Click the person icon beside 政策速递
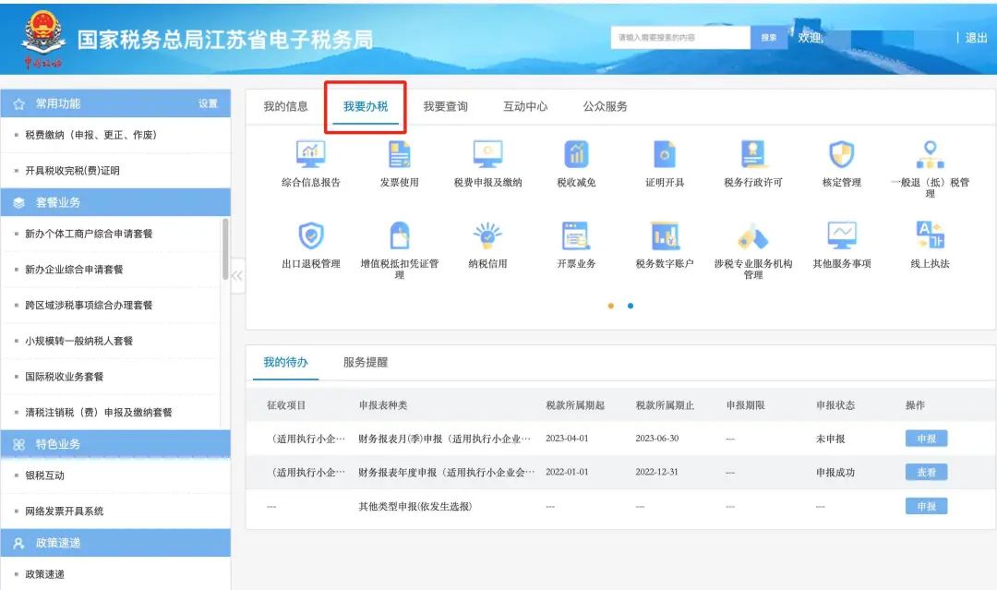 coord(18,544)
